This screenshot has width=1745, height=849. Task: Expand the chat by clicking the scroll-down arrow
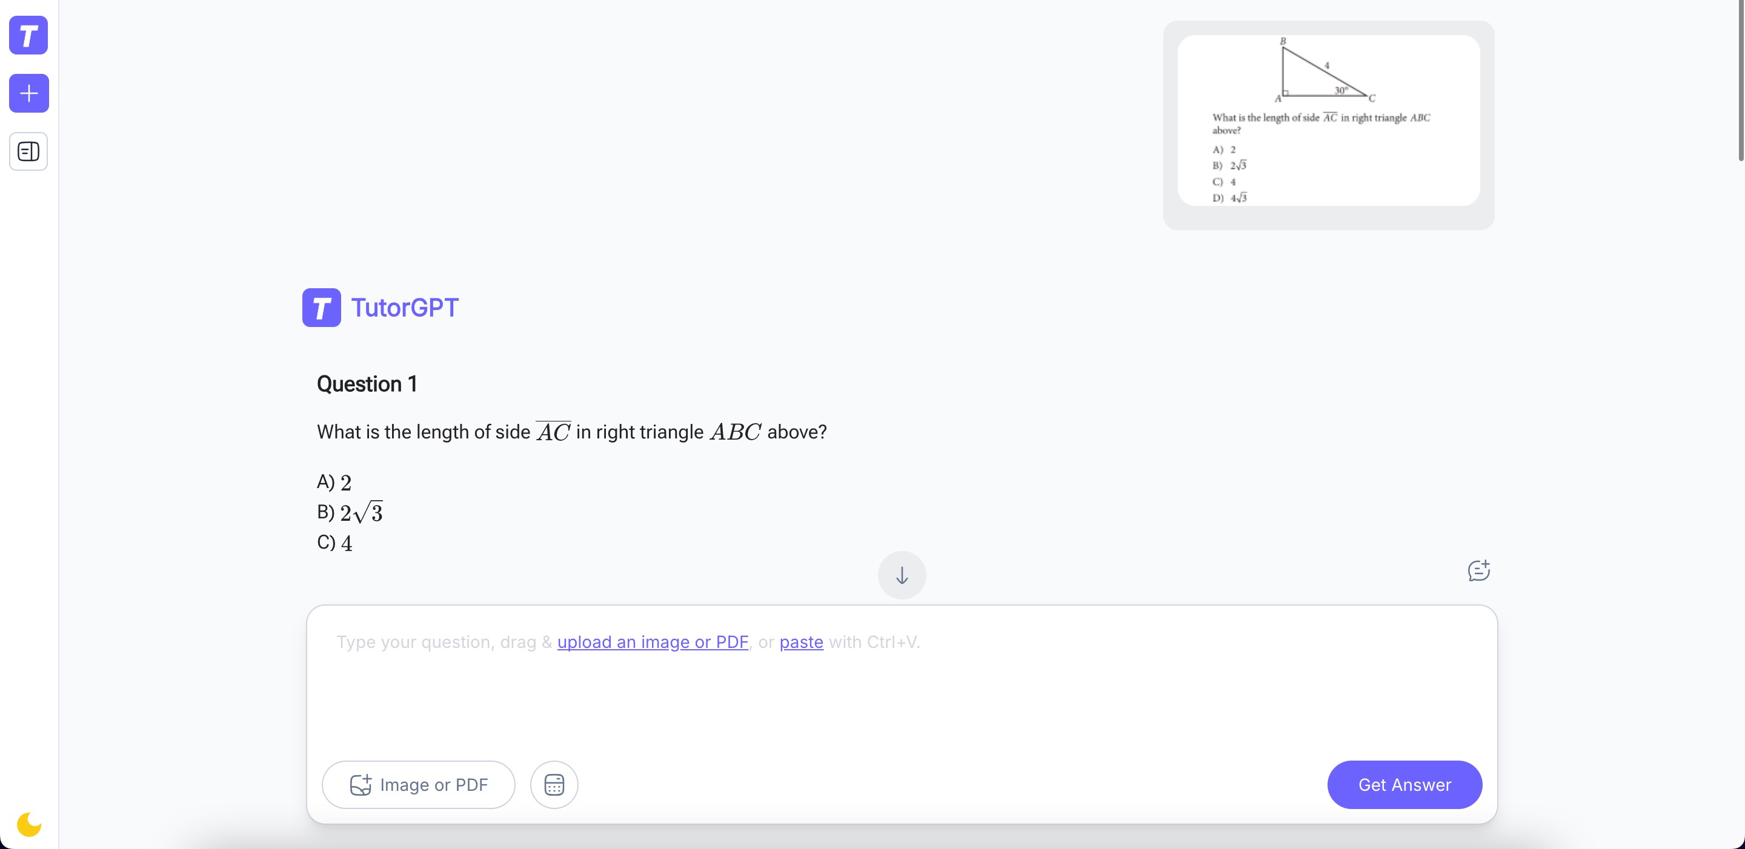[901, 575]
